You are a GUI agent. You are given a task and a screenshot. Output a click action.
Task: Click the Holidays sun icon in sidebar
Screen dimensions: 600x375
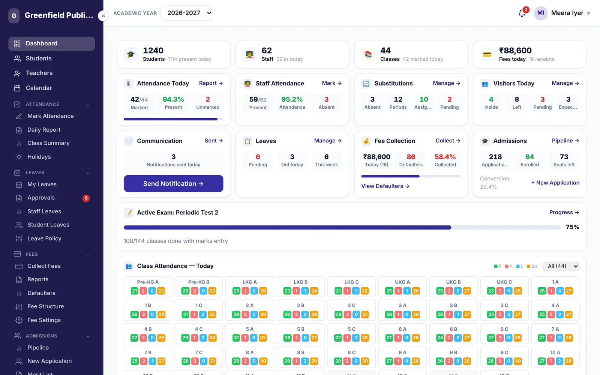click(x=19, y=157)
